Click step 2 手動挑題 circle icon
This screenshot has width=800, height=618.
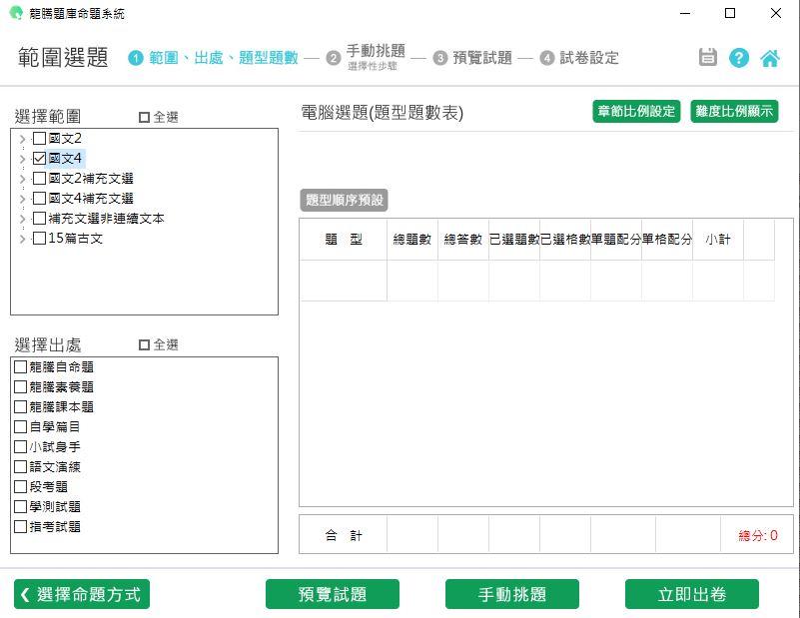[334, 58]
